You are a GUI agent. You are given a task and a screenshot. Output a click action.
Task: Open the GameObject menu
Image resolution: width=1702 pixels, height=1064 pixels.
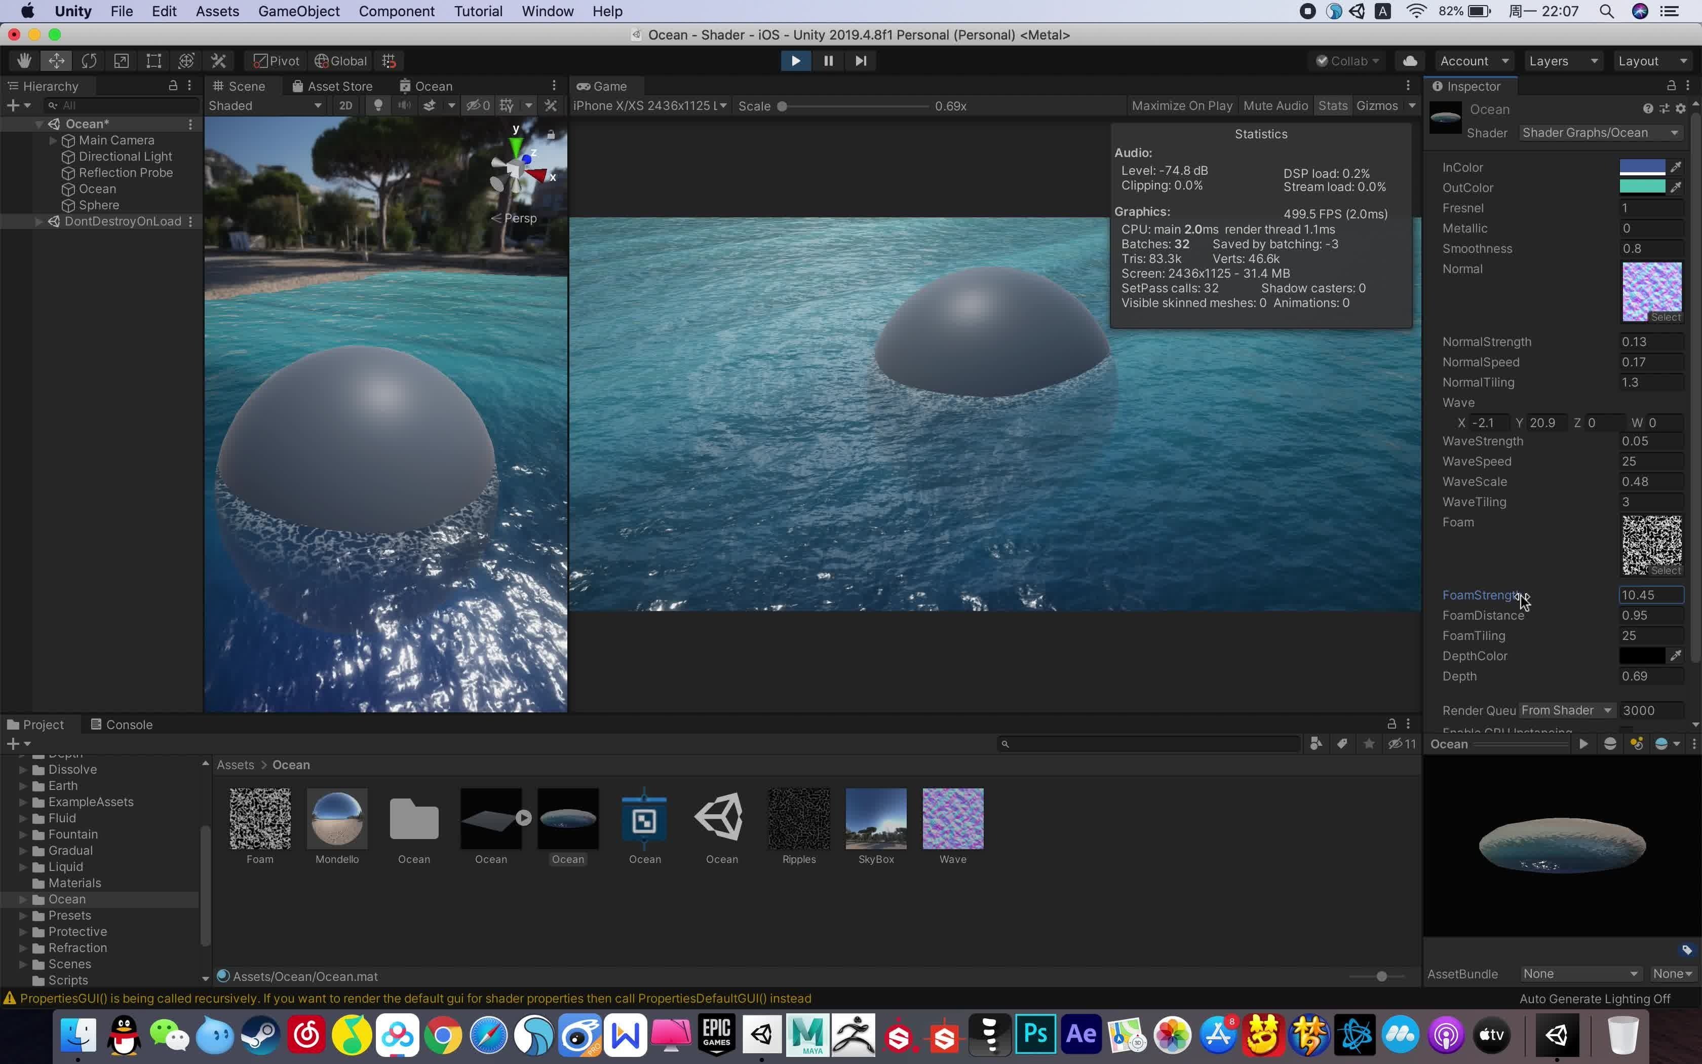coord(299,11)
